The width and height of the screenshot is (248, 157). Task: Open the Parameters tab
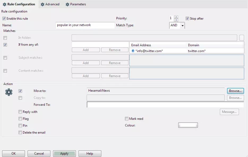(x=76, y=4)
